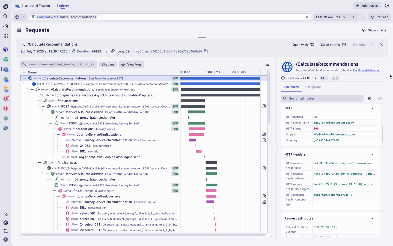The image size is (393, 246).
Task: Open help question mark icon
Action: 387,6
